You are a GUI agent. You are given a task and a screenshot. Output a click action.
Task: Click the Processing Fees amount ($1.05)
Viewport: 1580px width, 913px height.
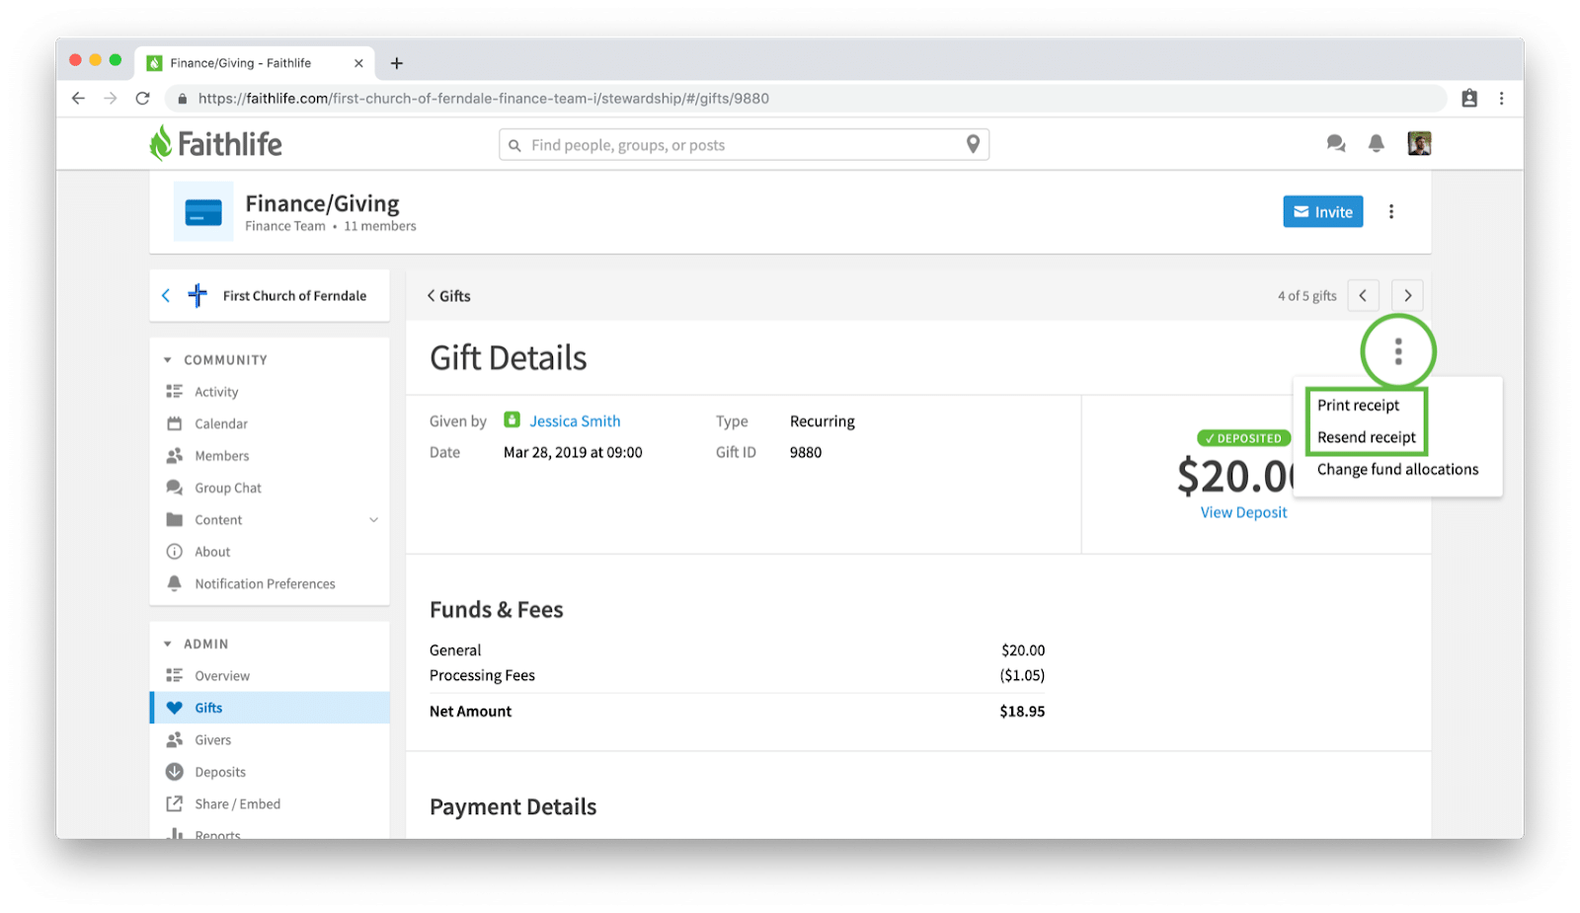point(1022,675)
